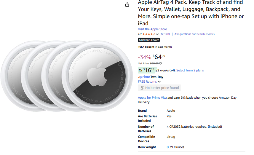Click the Amazon's Choice badge

pyautogui.click(x=149, y=40)
